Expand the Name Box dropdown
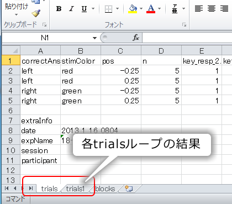This screenshot has height=204, width=232. 94,38
